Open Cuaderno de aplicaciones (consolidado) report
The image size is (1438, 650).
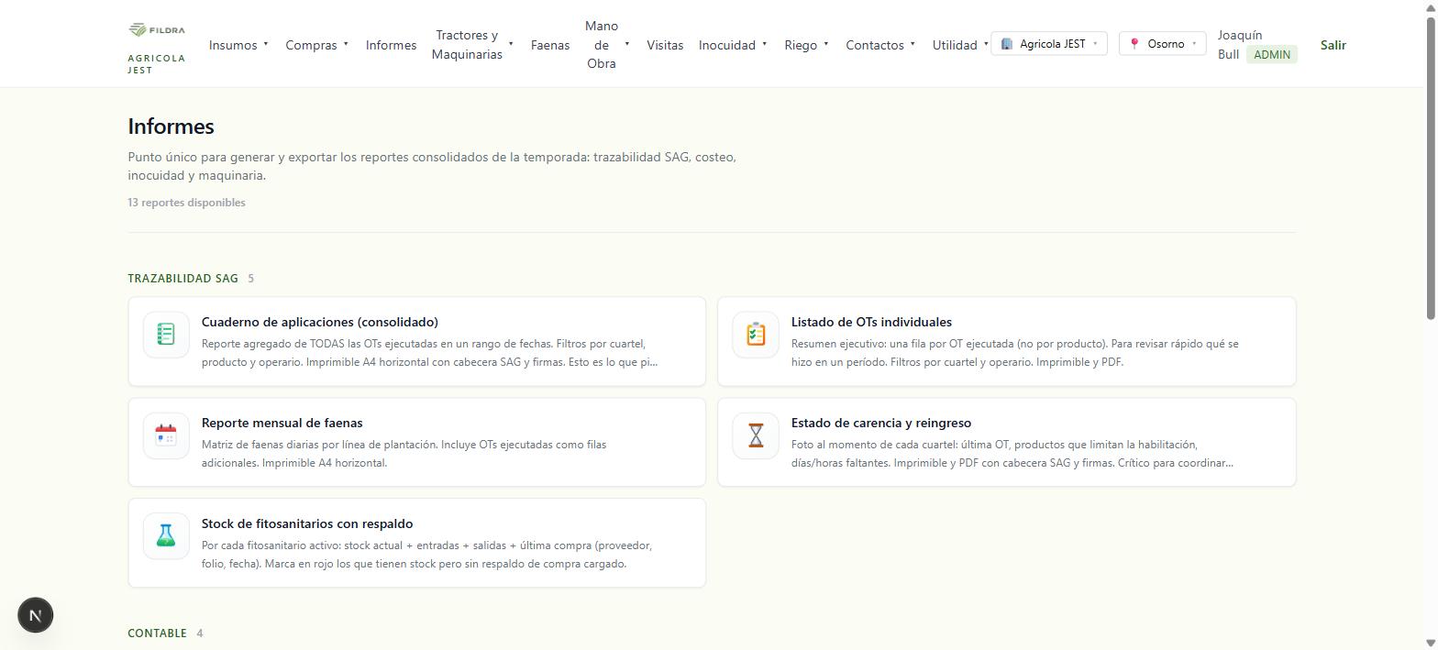pyautogui.click(x=417, y=341)
